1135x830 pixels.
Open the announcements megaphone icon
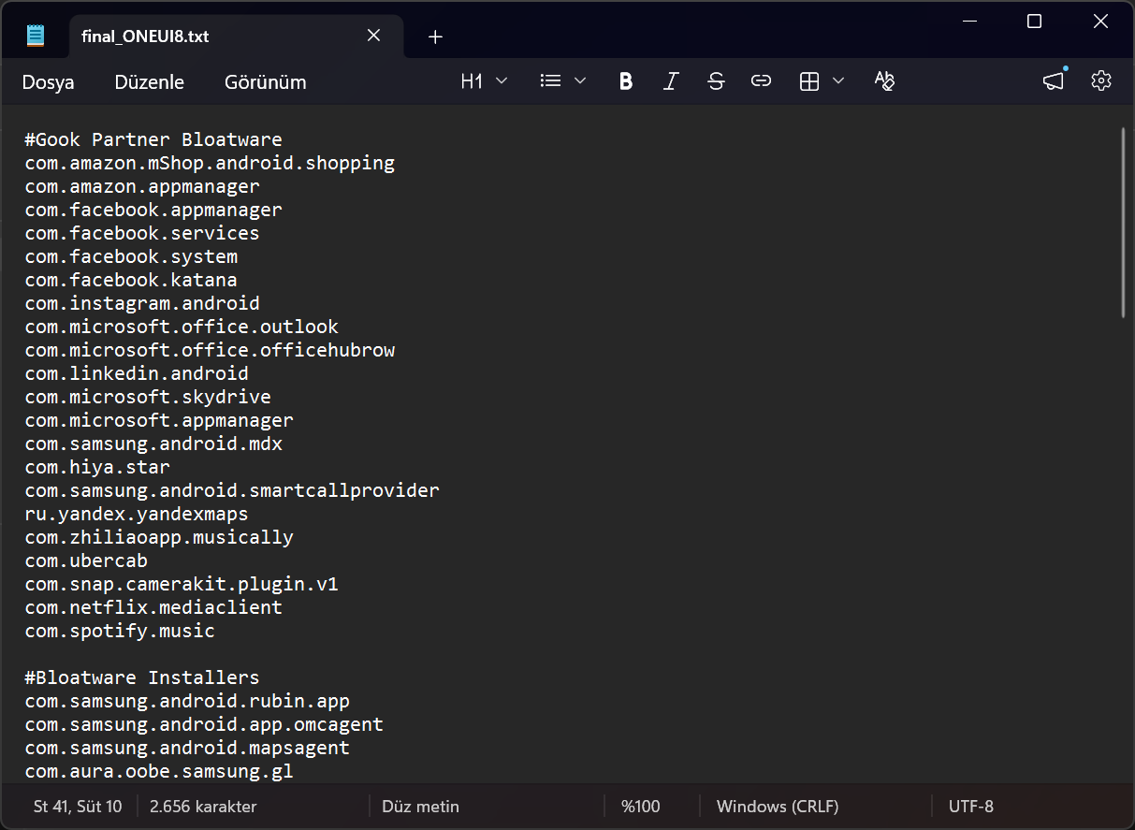point(1055,81)
